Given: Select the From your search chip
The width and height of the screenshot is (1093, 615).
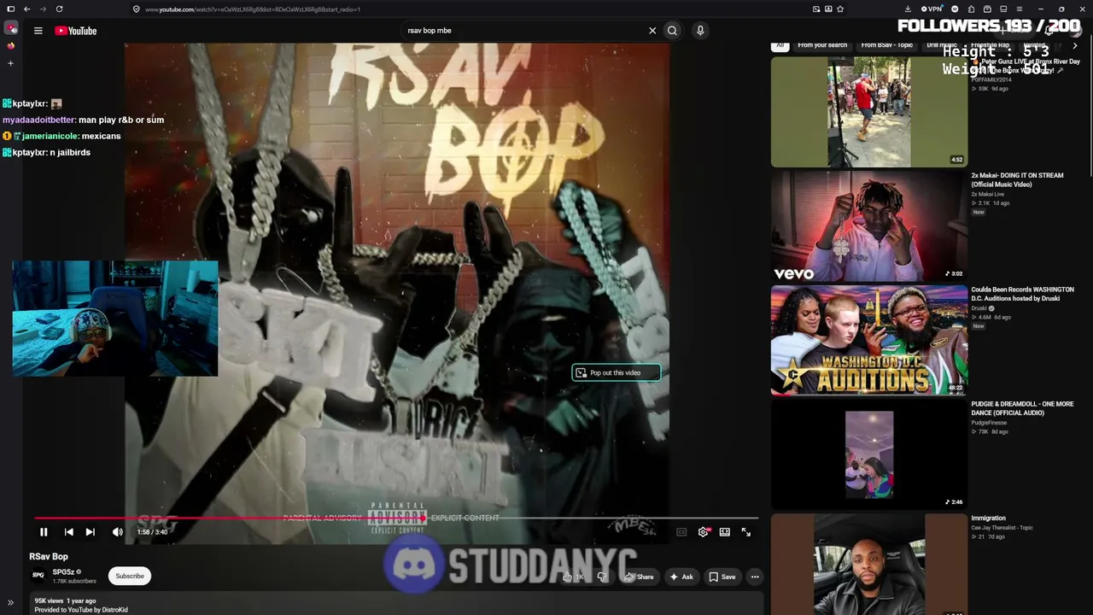Looking at the screenshot, I should [822, 45].
